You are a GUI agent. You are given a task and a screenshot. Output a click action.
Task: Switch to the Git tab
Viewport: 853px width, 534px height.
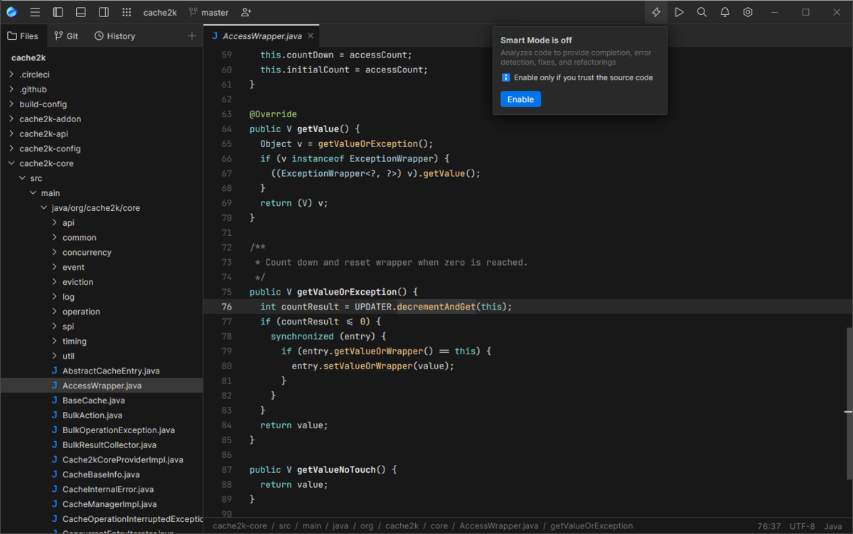(67, 36)
